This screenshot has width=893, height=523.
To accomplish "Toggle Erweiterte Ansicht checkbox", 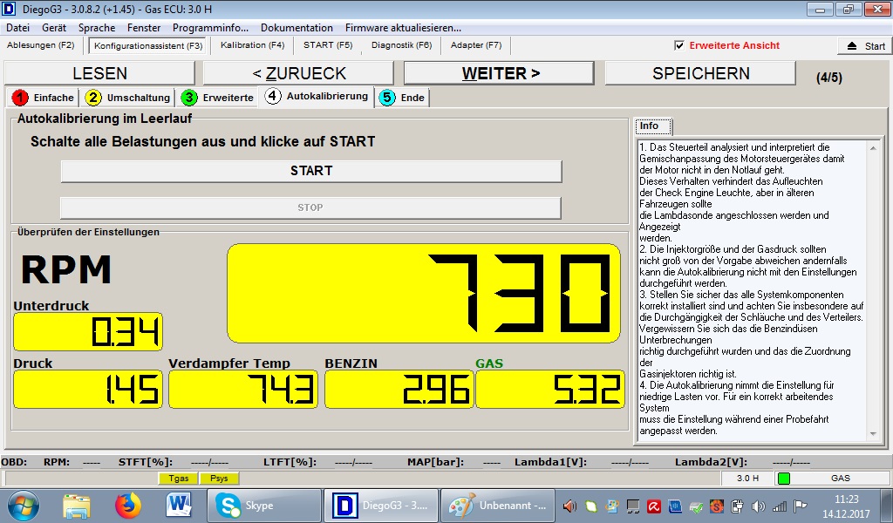I will (x=680, y=45).
